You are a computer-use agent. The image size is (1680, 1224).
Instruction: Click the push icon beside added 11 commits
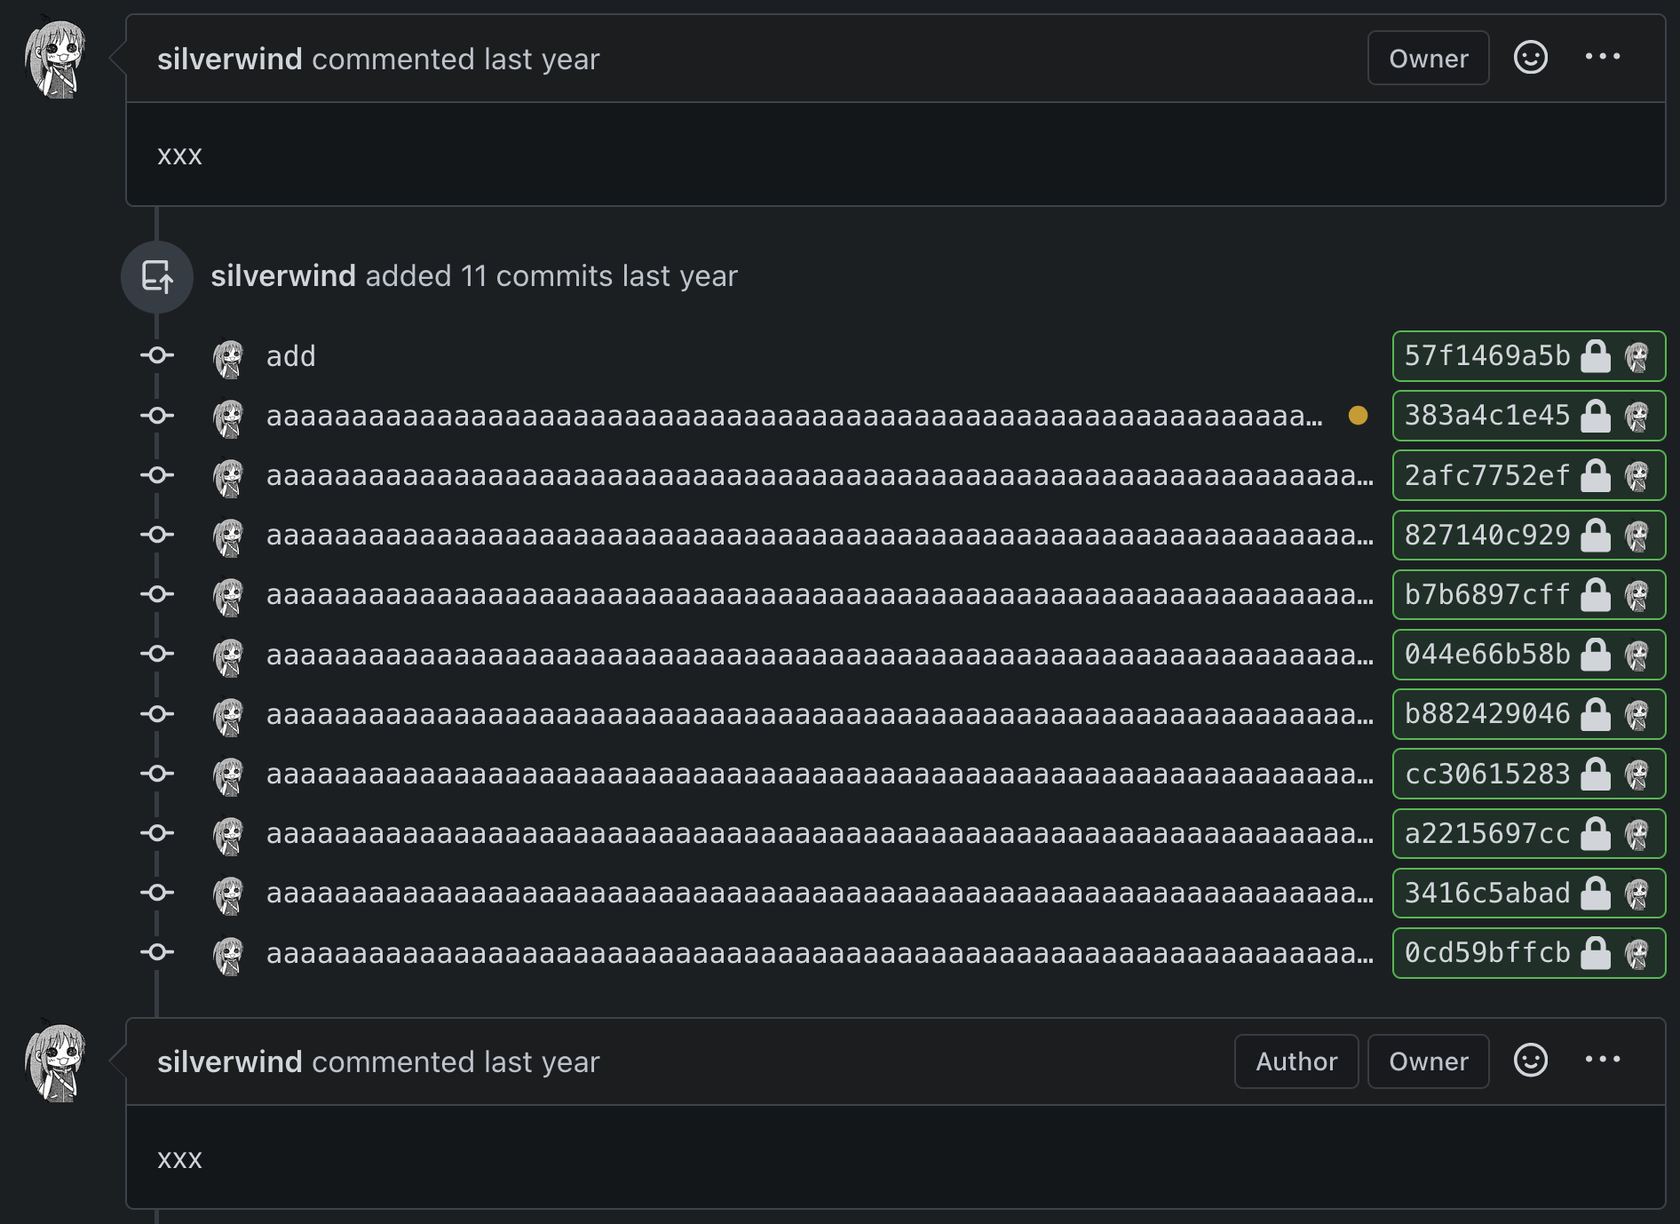pos(157,277)
